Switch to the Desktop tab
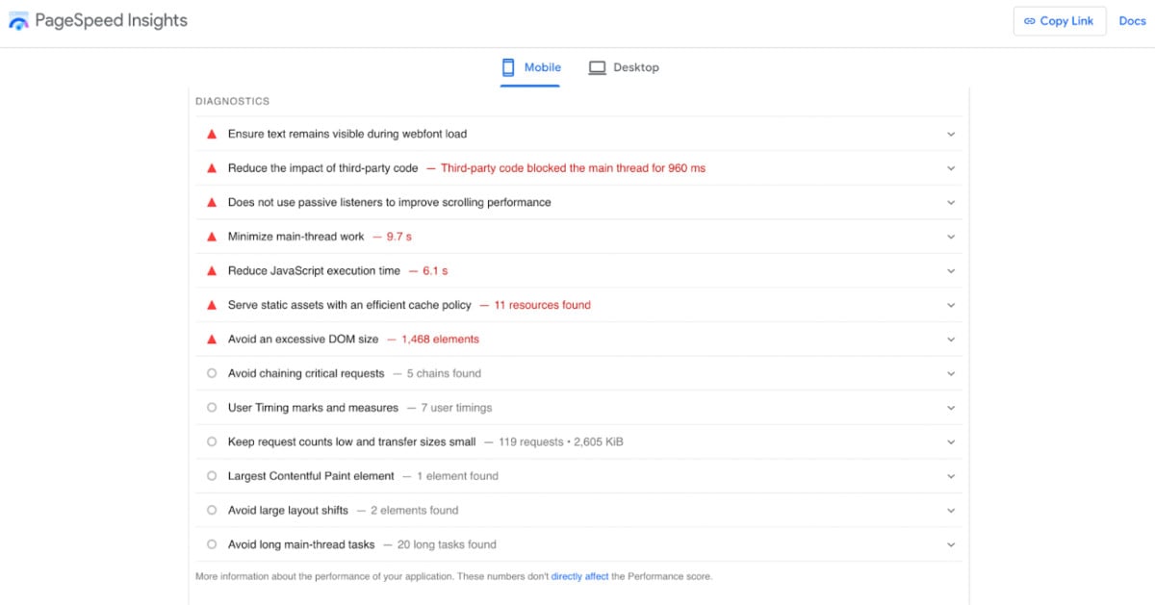This screenshot has height=605, width=1155. point(624,67)
